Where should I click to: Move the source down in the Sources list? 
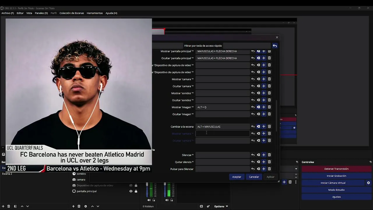(98, 206)
